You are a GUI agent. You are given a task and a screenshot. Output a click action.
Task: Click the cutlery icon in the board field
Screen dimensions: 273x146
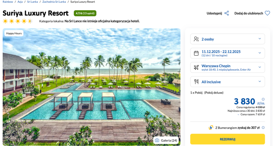pos(196,82)
